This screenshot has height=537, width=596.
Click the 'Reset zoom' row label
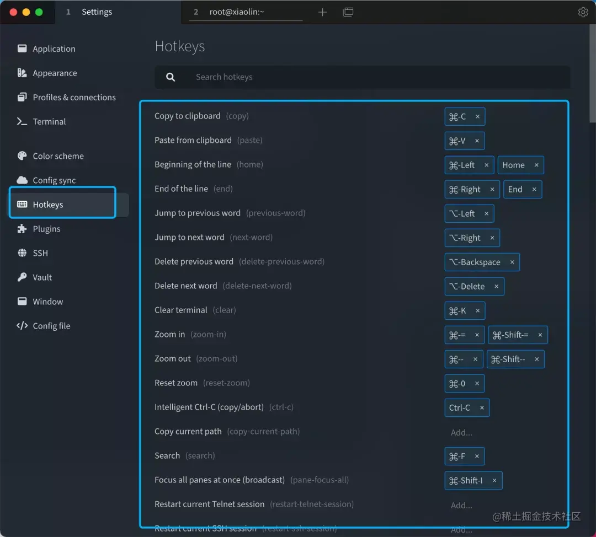coord(176,383)
